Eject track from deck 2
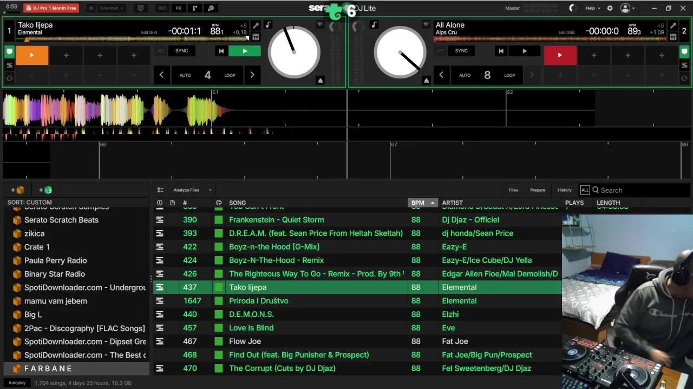This screenshot has height=389, width=693. click(426, 81)
